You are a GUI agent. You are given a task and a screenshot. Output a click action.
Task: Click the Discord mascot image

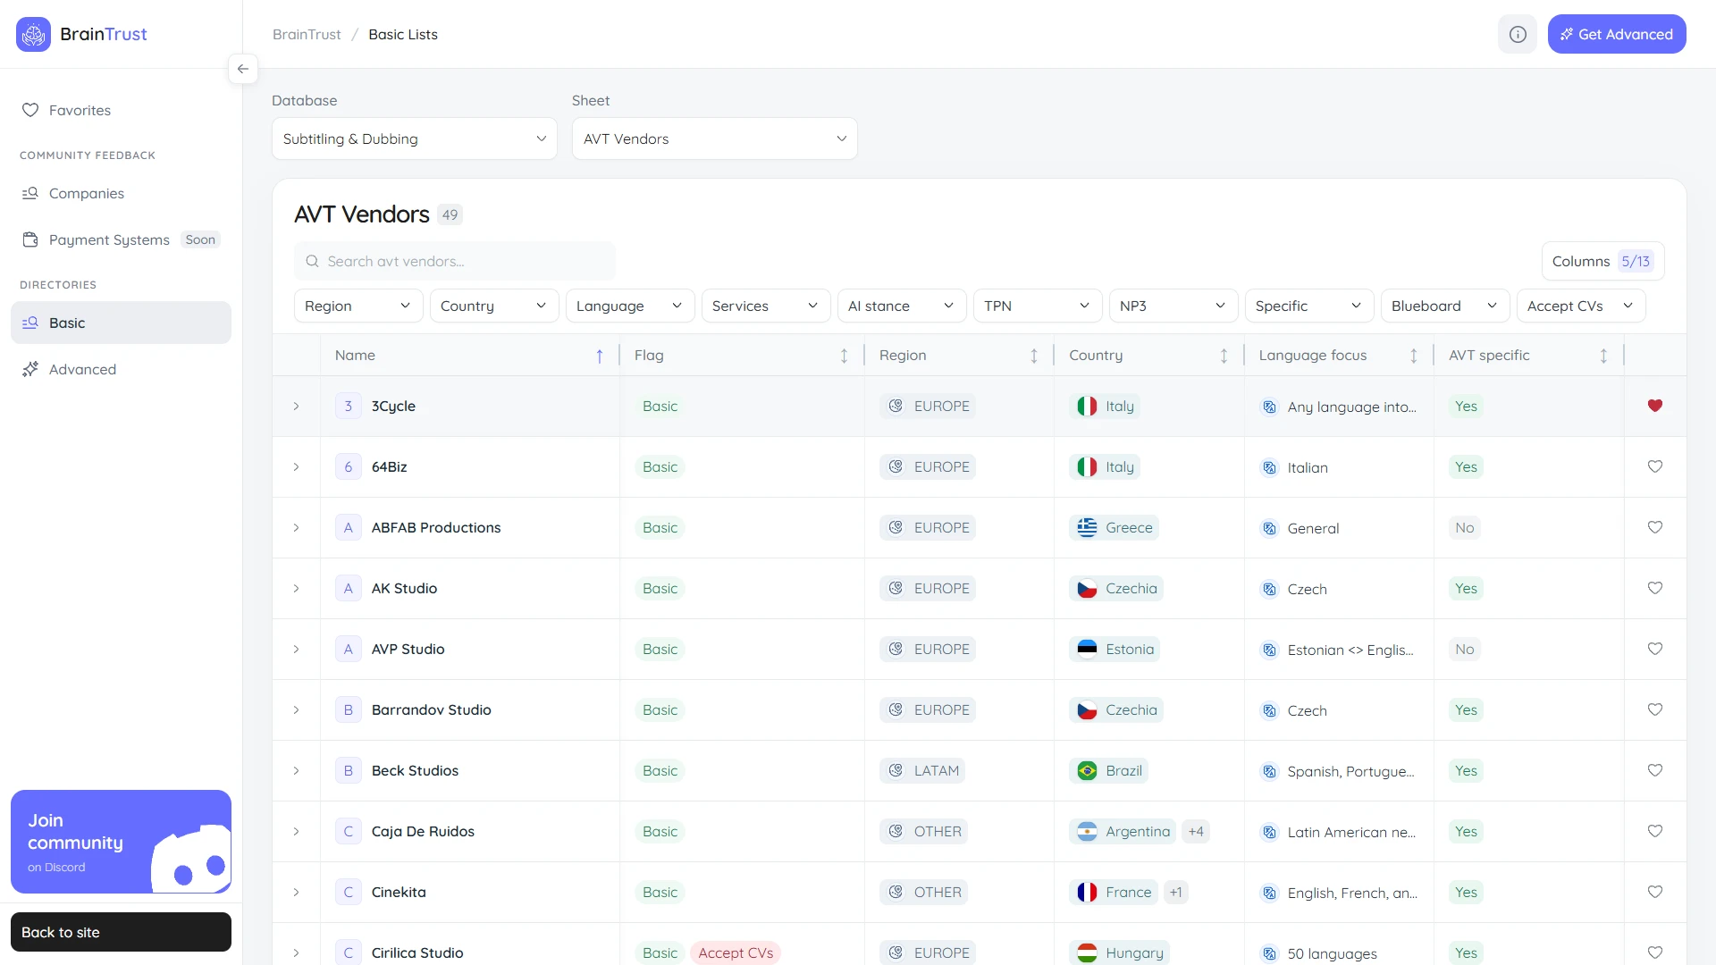(x=190, y=859)
